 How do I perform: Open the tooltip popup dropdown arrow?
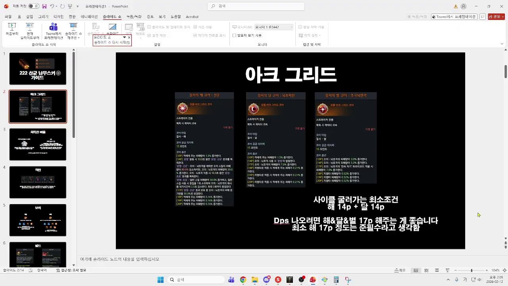(124, 37)
